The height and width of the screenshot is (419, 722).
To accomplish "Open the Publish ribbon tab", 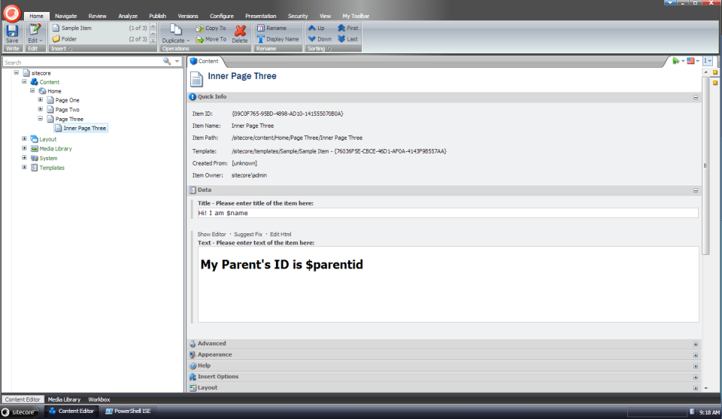I will pos(157,16).
